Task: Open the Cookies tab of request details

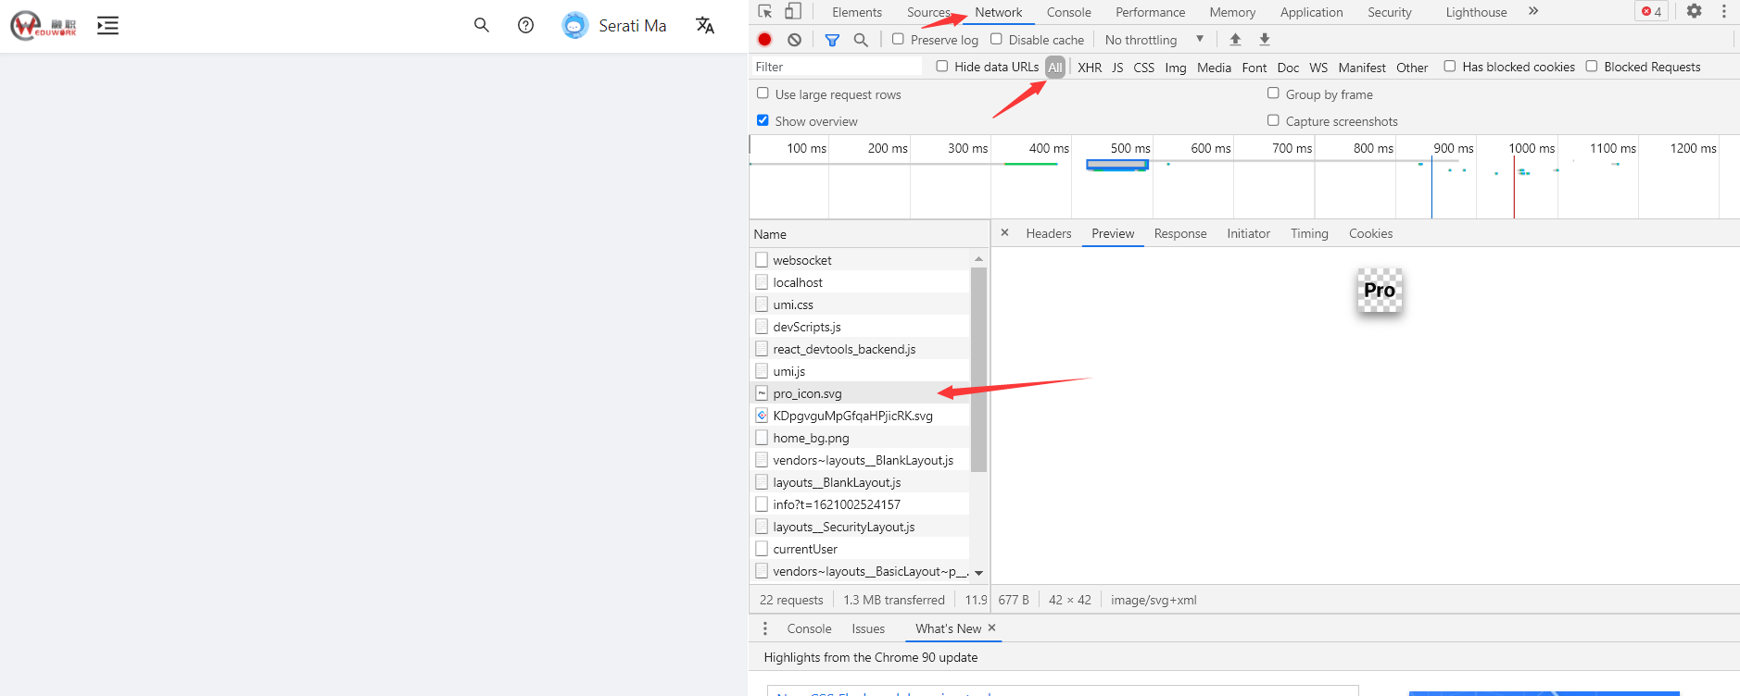Action: tap(1370, 233)
